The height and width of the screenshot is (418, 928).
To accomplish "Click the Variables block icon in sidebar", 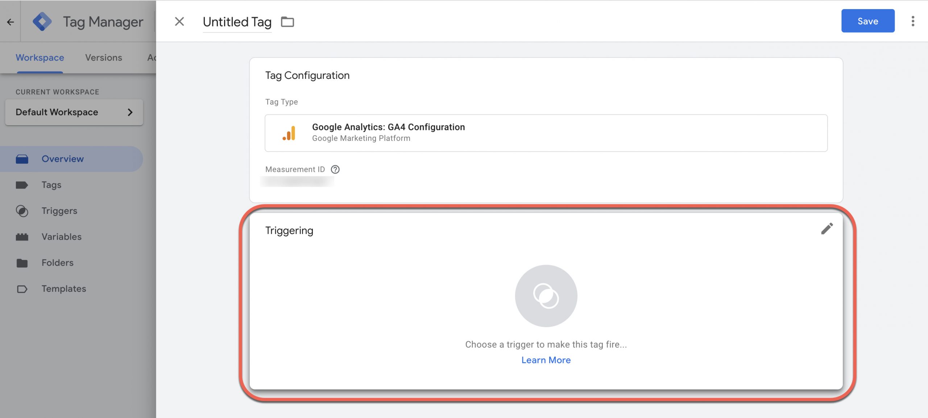I will coord(22,237).
